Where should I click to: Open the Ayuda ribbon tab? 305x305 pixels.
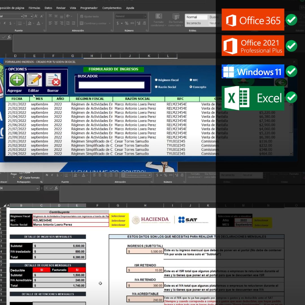(x=130, y=8)
